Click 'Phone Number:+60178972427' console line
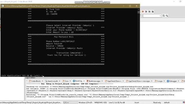This screenshot has width=185, height=104. (60, 41)
